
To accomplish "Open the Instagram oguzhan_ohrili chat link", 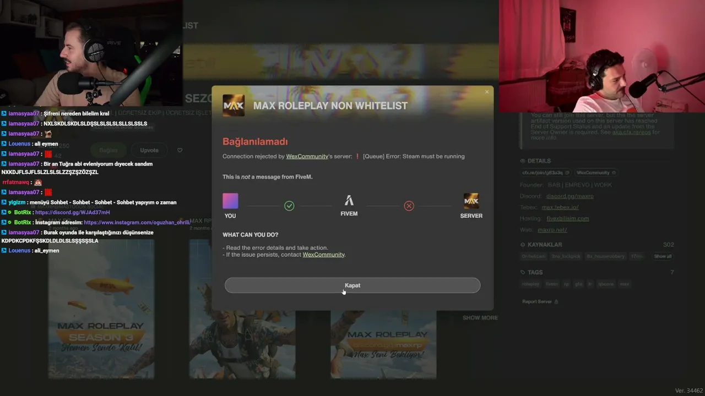I will [137, 222].
